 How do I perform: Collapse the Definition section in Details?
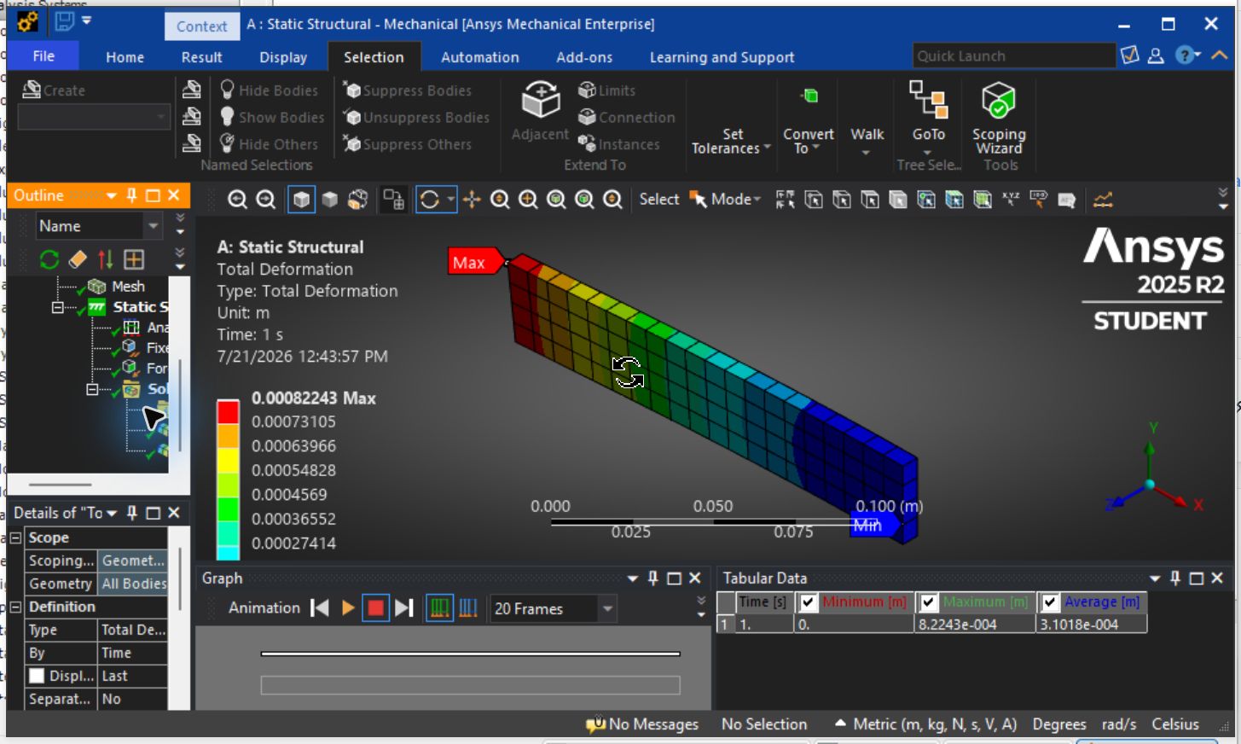click(x=15, y=607)
